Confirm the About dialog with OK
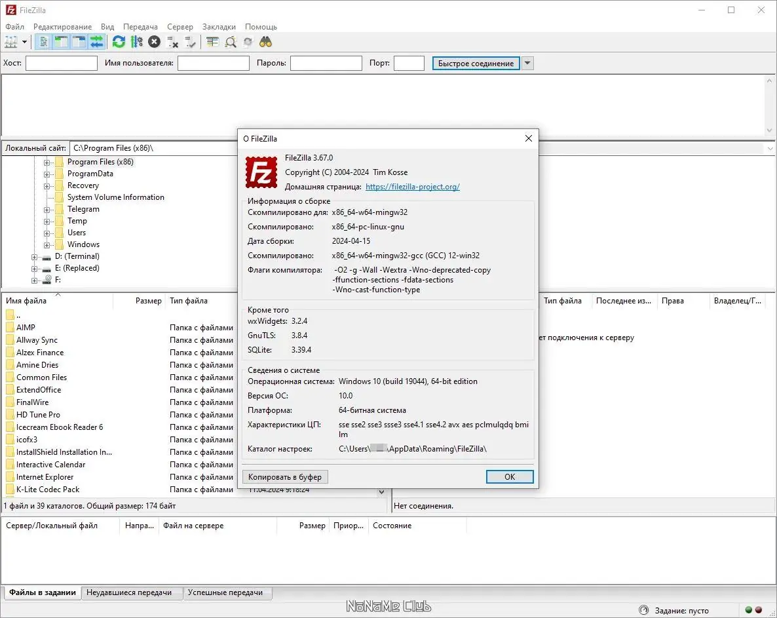The height and width of the screenshot is (618, 777). [510, 476]
